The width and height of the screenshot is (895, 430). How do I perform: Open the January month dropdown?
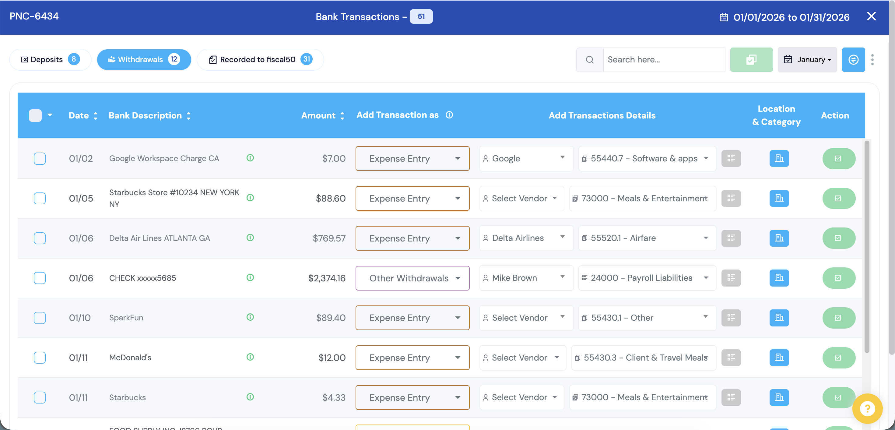(807, 60)
